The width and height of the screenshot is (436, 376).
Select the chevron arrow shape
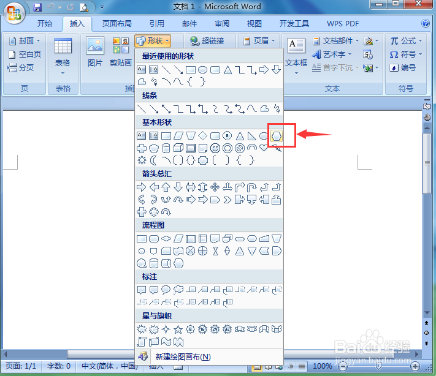point(228,200)
